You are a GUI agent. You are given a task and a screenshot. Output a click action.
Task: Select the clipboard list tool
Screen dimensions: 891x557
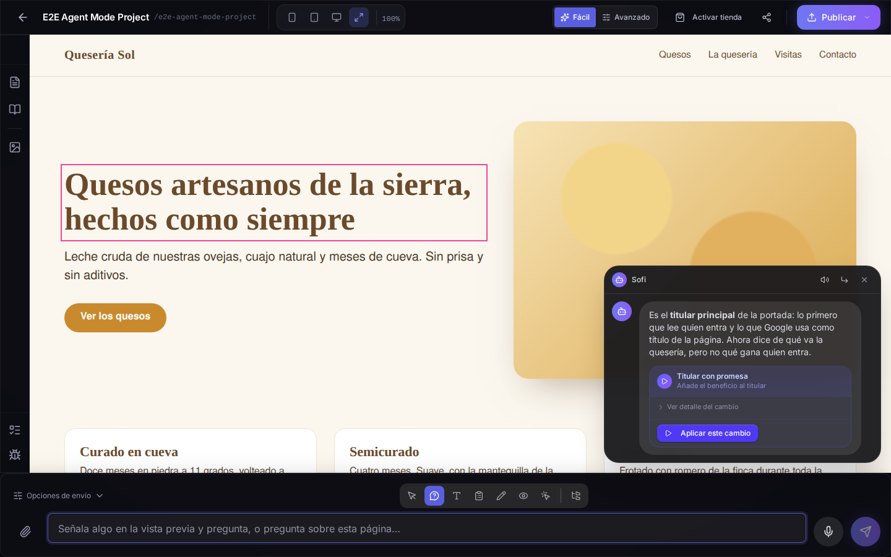[479, 496]
